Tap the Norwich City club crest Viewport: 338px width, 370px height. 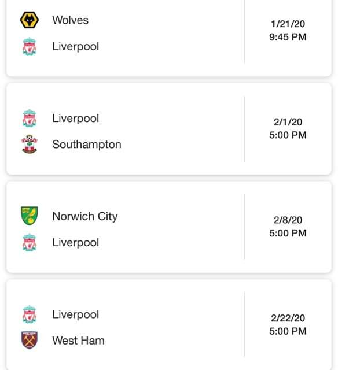30,216
